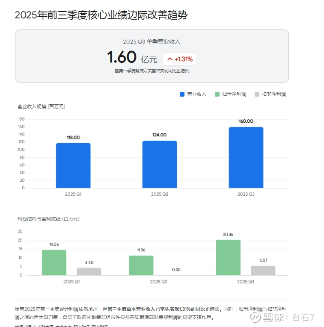The image size is (324, 327).
Task: Click the 124.00 data label
Action: [x=160, y=135]
